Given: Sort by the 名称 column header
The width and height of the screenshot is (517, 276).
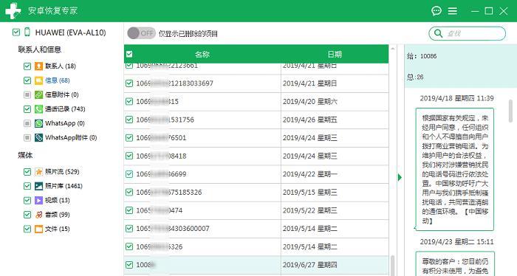Looking at the screenshot, I should 202,55.
